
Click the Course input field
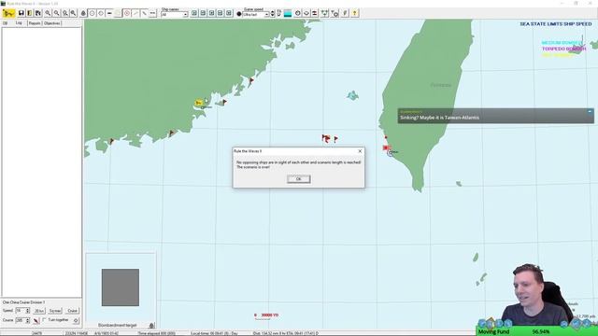21,320
